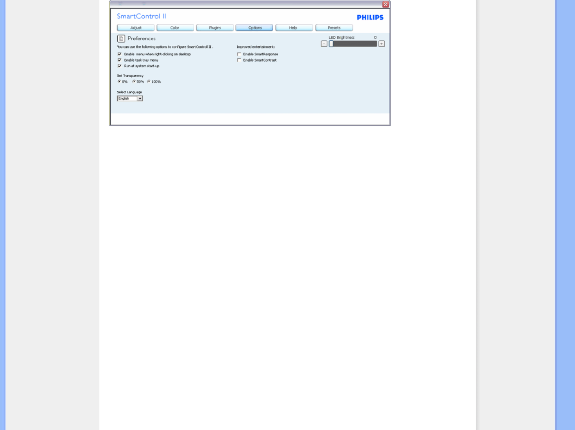Enable SmartResponse checkbox

pyautogui.click(x=239, y=54)
